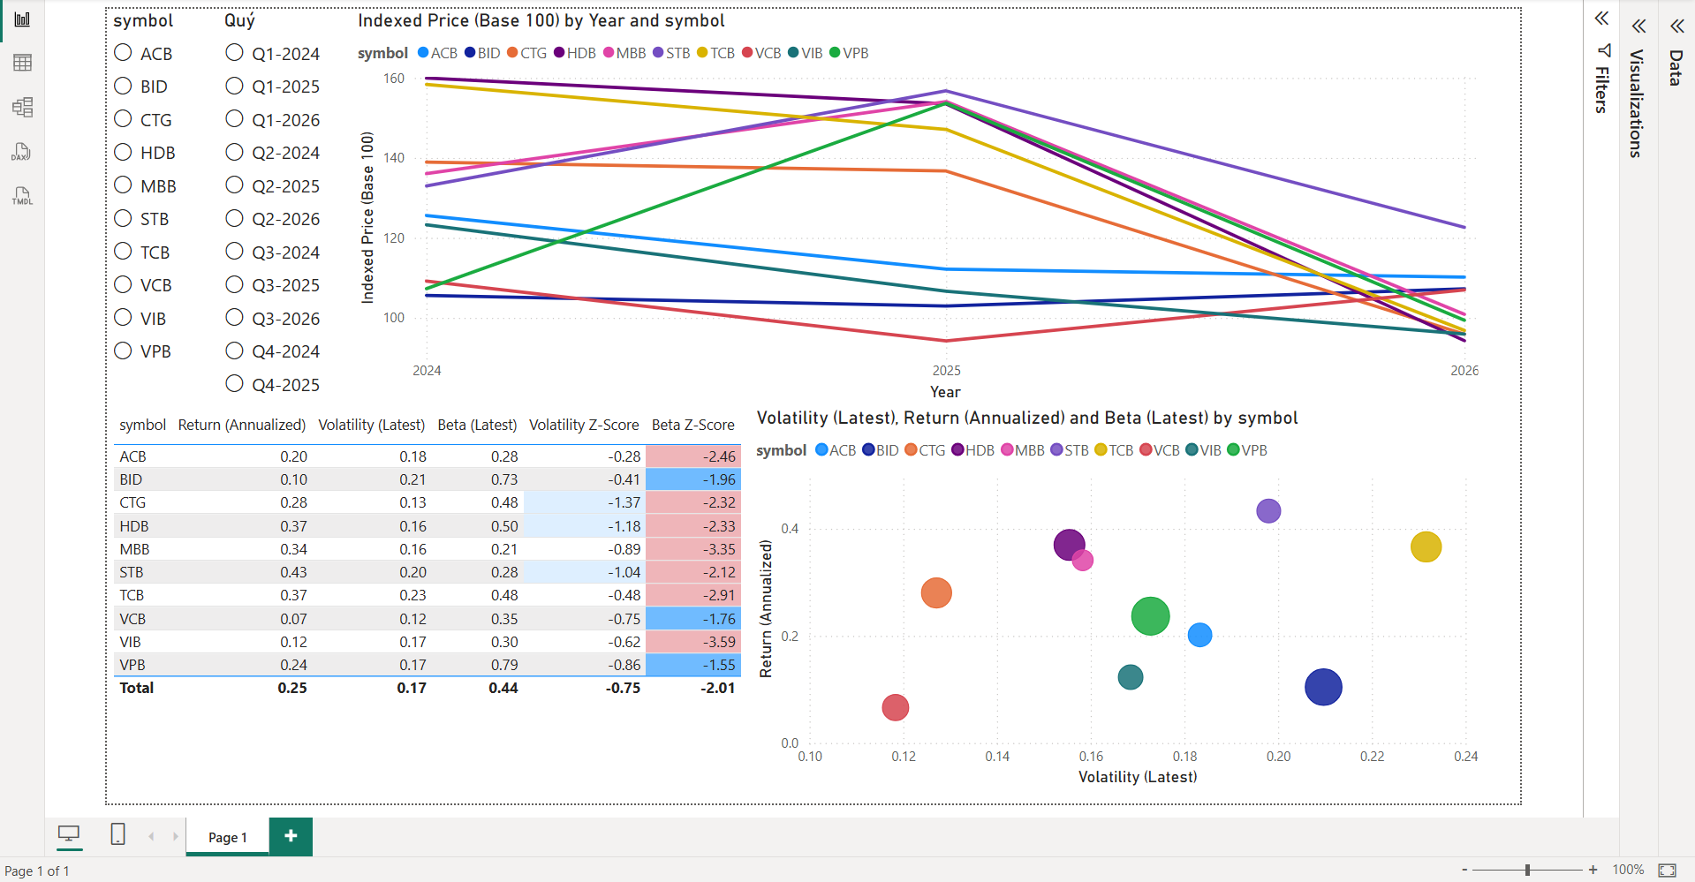
Task: Select MBB radio in symbol slicer
Action: (x=124, y=185)
